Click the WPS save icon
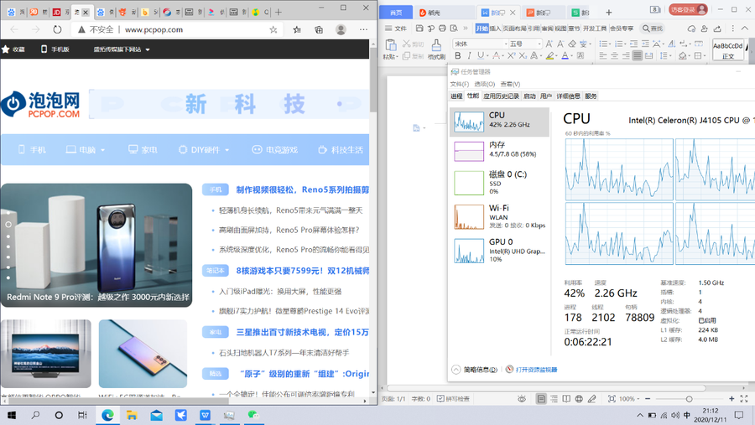 [419, 29]
